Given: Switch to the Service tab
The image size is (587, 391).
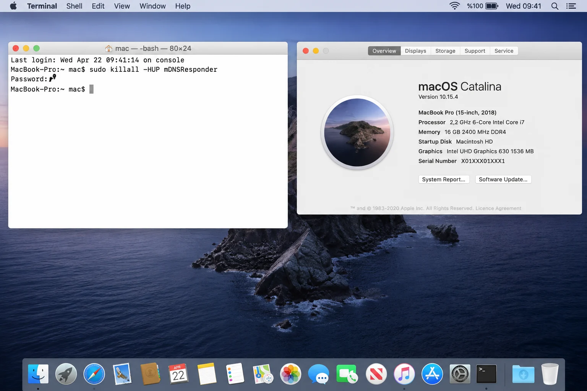Looking at the screenshot, I should point(504,51).
